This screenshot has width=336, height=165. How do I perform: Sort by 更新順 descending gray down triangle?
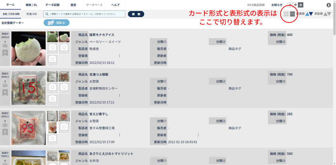coord(329,14)
